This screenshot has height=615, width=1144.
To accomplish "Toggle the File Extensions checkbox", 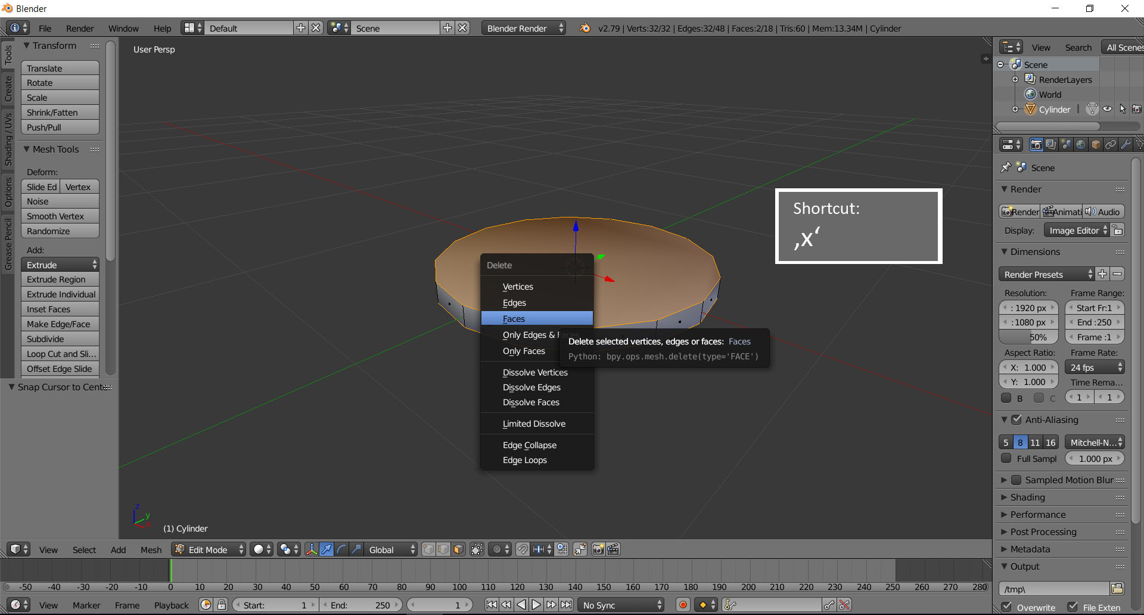I will 1072,607.
